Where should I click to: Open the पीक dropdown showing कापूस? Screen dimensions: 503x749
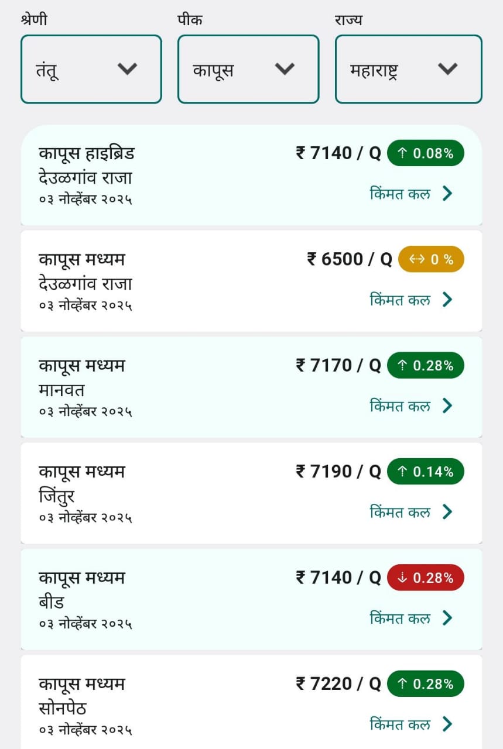pyautogui.click(x=248, y=69)
